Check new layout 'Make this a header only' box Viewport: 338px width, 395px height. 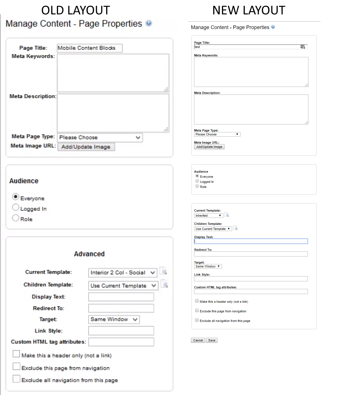197,301
